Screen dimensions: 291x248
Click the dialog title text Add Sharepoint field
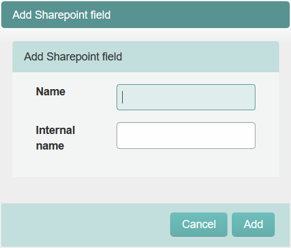tap(62, 15)
